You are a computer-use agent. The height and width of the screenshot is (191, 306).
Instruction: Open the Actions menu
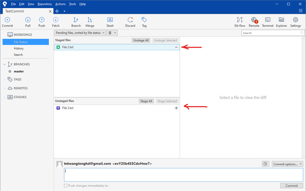pos(60,4)
